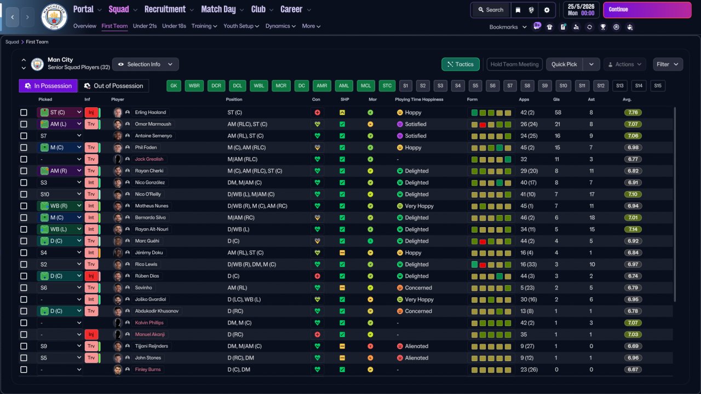Open the trophy bookmark shortcut
The width and height of the screenshot is (701, 394).
[603, 27]
